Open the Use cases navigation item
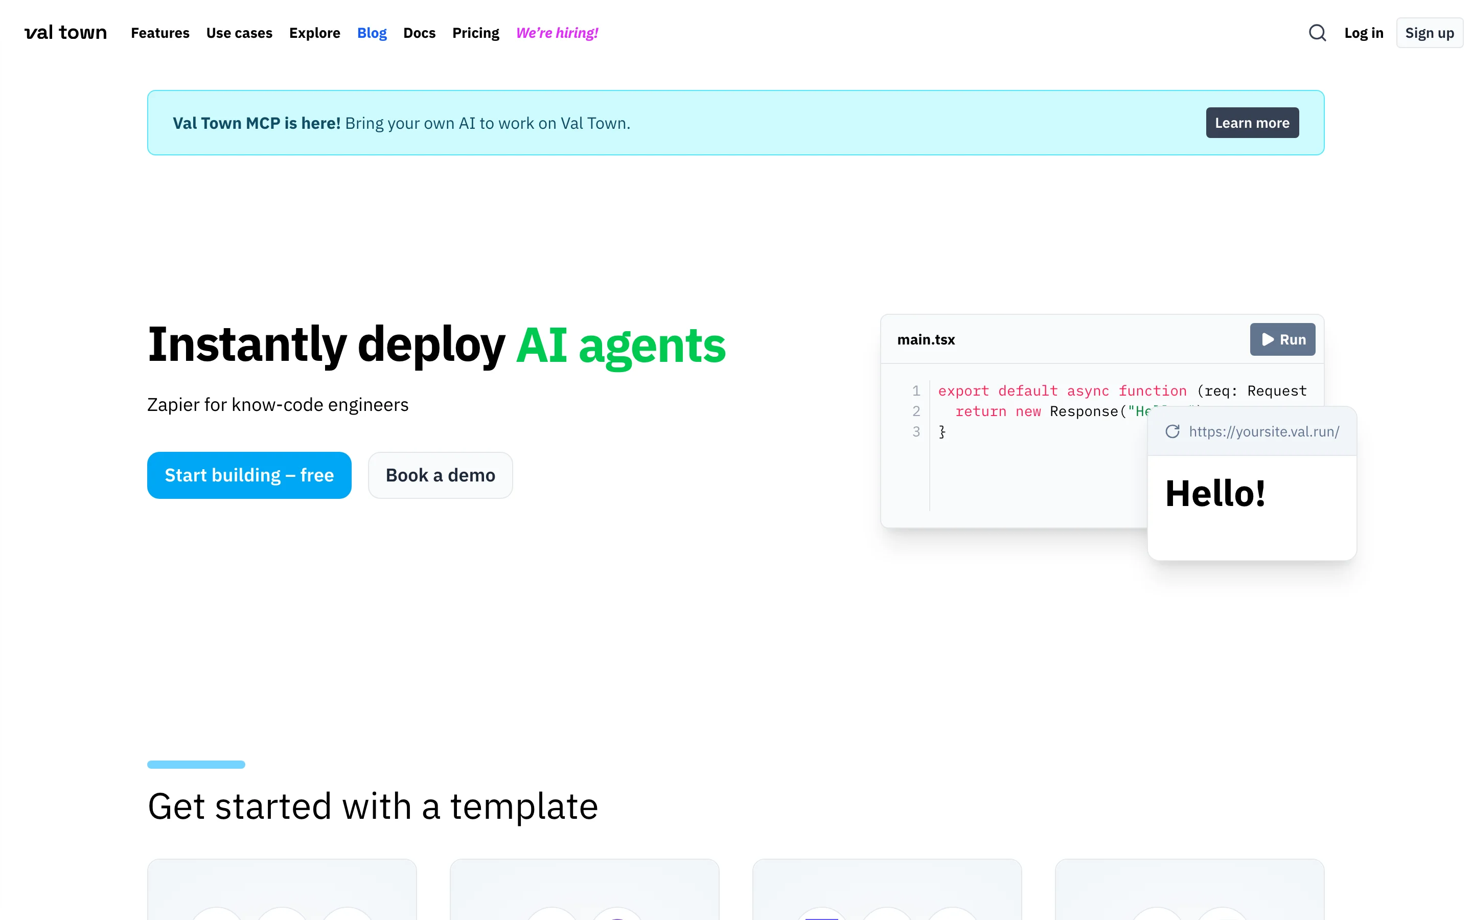Image resolution: width=1472 pixels, height=920 pixels. pyautogui.click(x=239, y=33)
